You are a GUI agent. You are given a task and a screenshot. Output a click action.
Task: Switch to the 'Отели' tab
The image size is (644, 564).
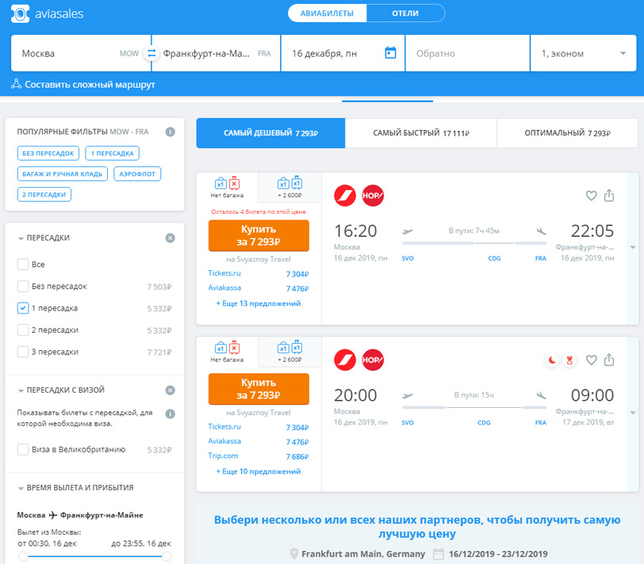pos(405,13)
